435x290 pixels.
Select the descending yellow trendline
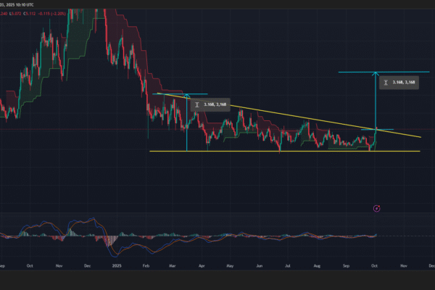290,115
